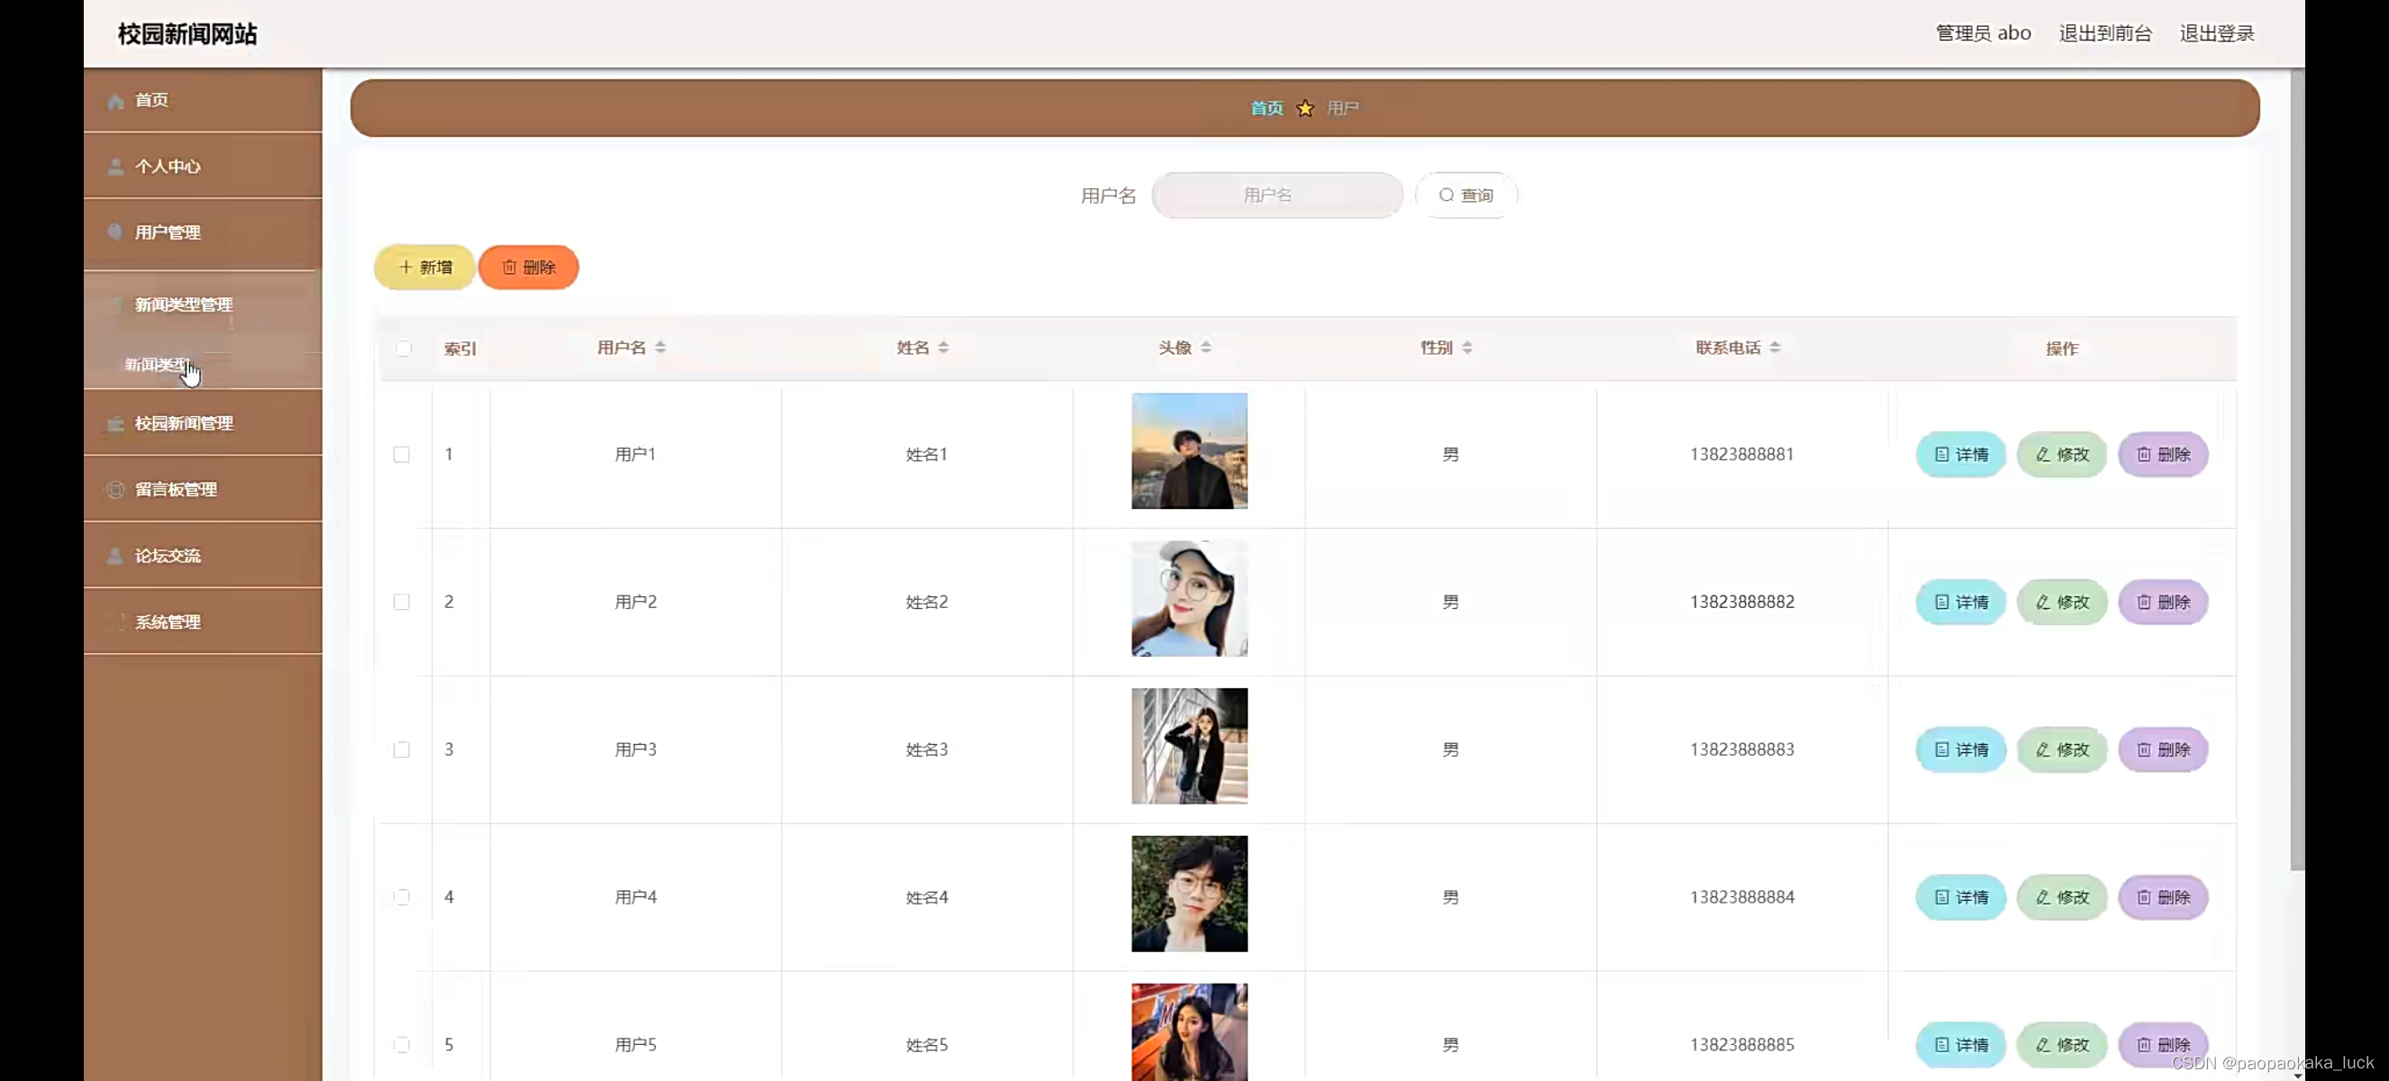Open 新闻类型管理 sidebar menu item
The height and width of the screenshot is (1081, 2389).
[183, 303]
